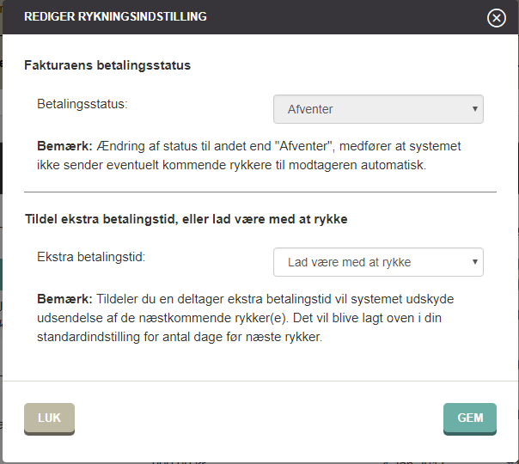Open the Ekstra betalingstid dropdown
519x464 pixels.
[378, 262]
